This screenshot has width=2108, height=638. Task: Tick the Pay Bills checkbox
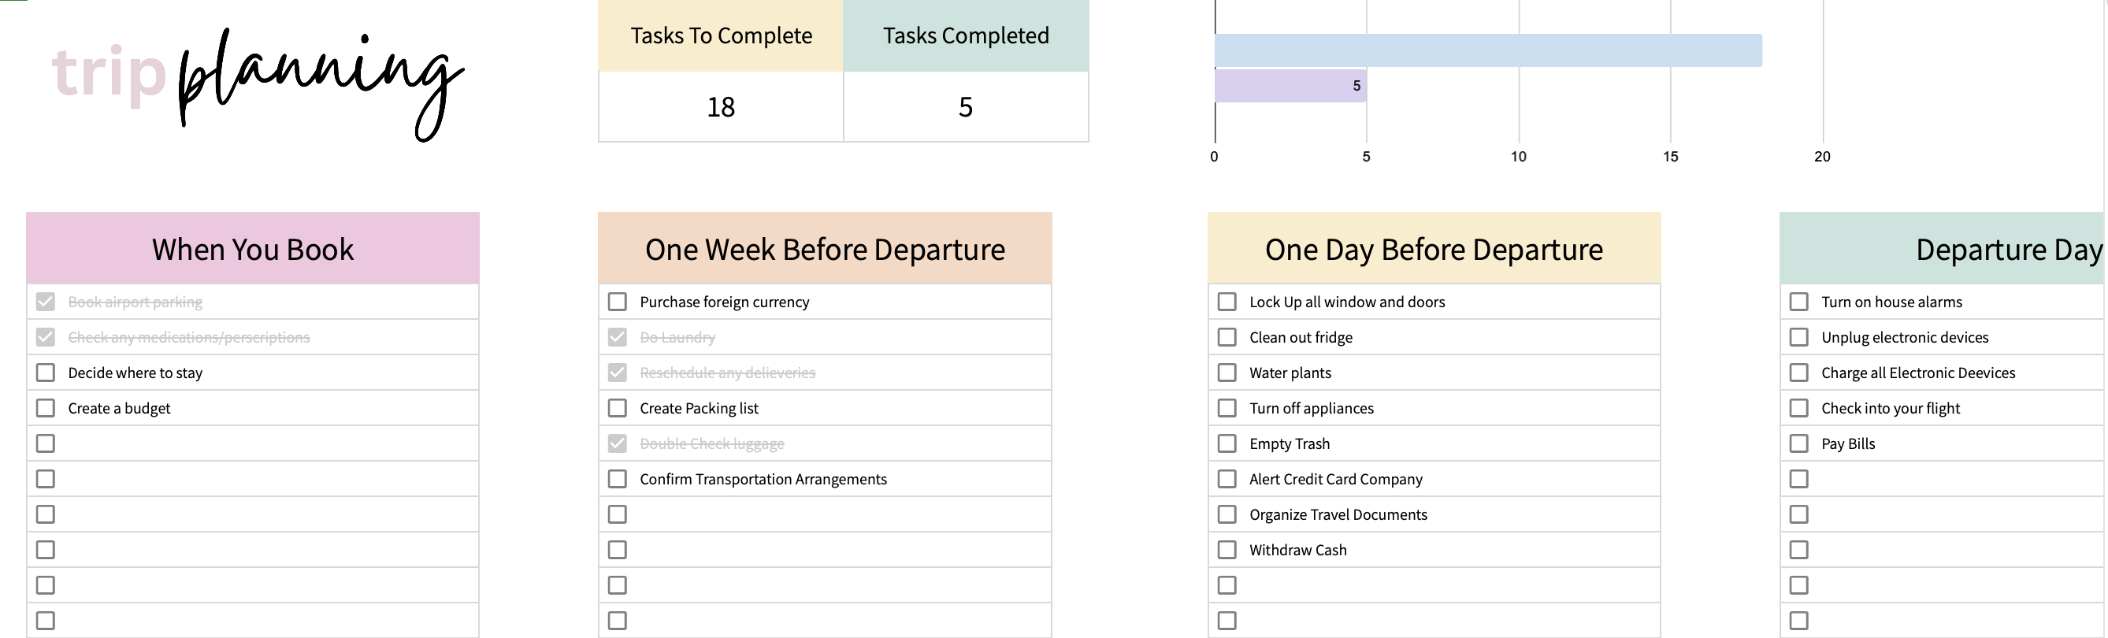point(1799,443)
